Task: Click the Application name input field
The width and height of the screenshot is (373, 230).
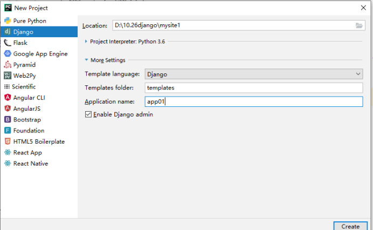Action: coord(253,102)
